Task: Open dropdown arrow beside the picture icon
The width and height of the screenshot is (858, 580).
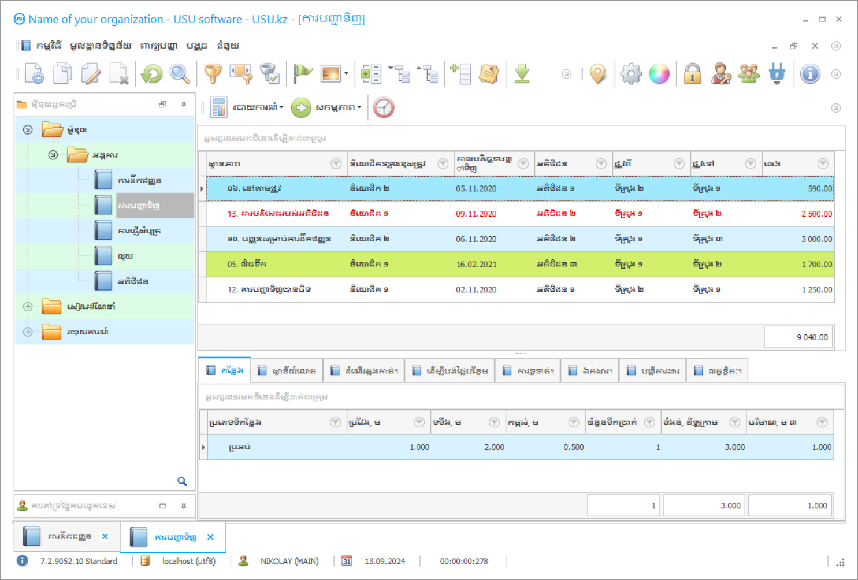Action: tap(346, 73)
